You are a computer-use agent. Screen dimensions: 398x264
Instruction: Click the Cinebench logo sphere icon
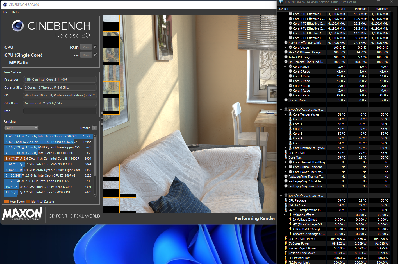point(18,26)
